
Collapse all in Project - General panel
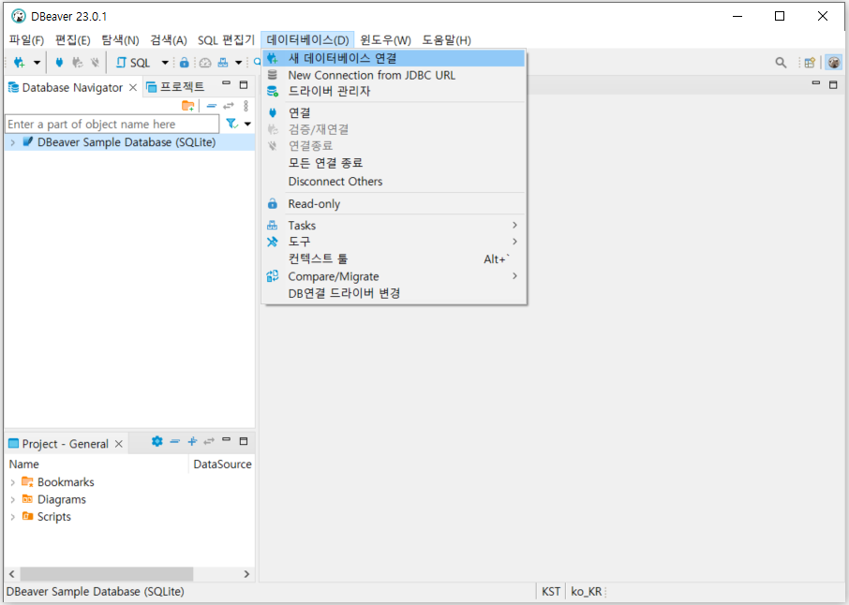coord(174,441)
